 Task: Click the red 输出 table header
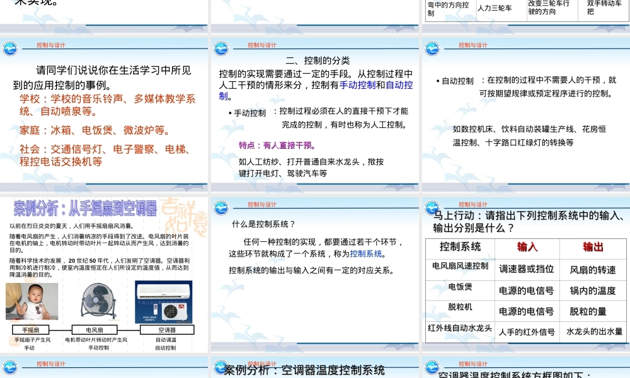593,247
